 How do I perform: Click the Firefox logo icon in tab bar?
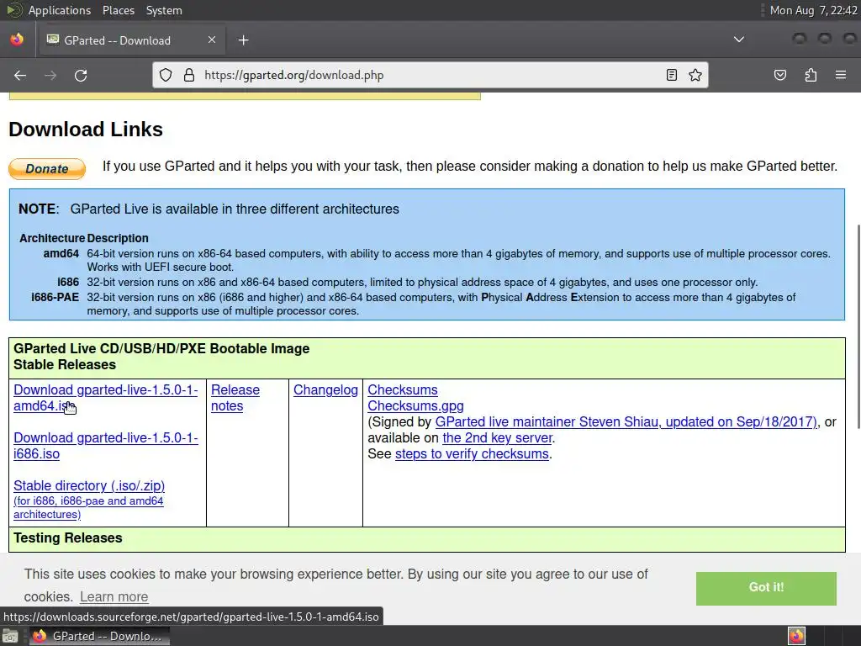[x=17, y=40]
